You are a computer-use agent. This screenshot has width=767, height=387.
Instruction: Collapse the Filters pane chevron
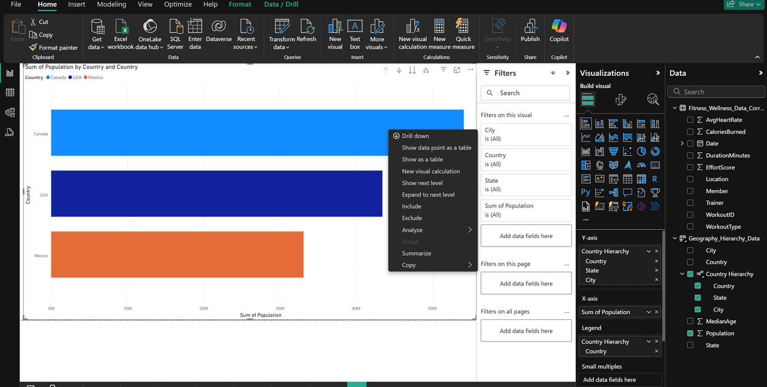(x=567, y=73)
